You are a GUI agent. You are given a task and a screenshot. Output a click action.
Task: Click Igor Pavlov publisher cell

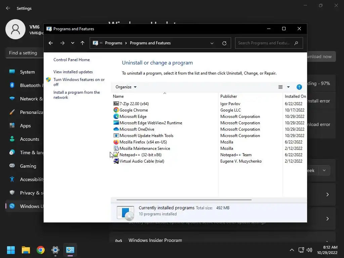click(230, 104)
